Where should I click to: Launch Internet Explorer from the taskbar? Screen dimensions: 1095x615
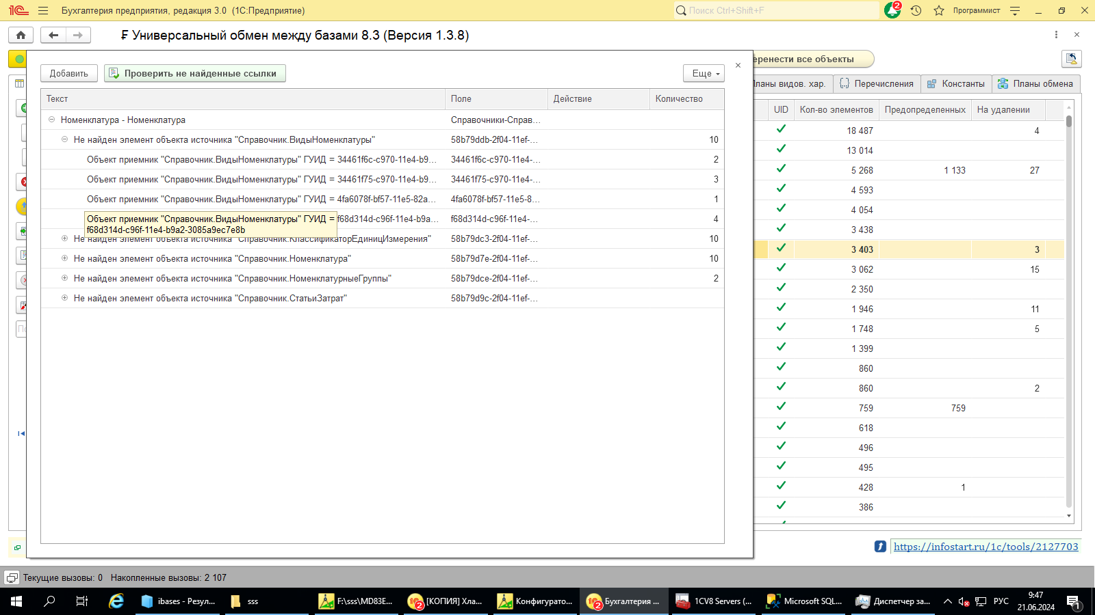pyautogui.click(x=116, y=601)
